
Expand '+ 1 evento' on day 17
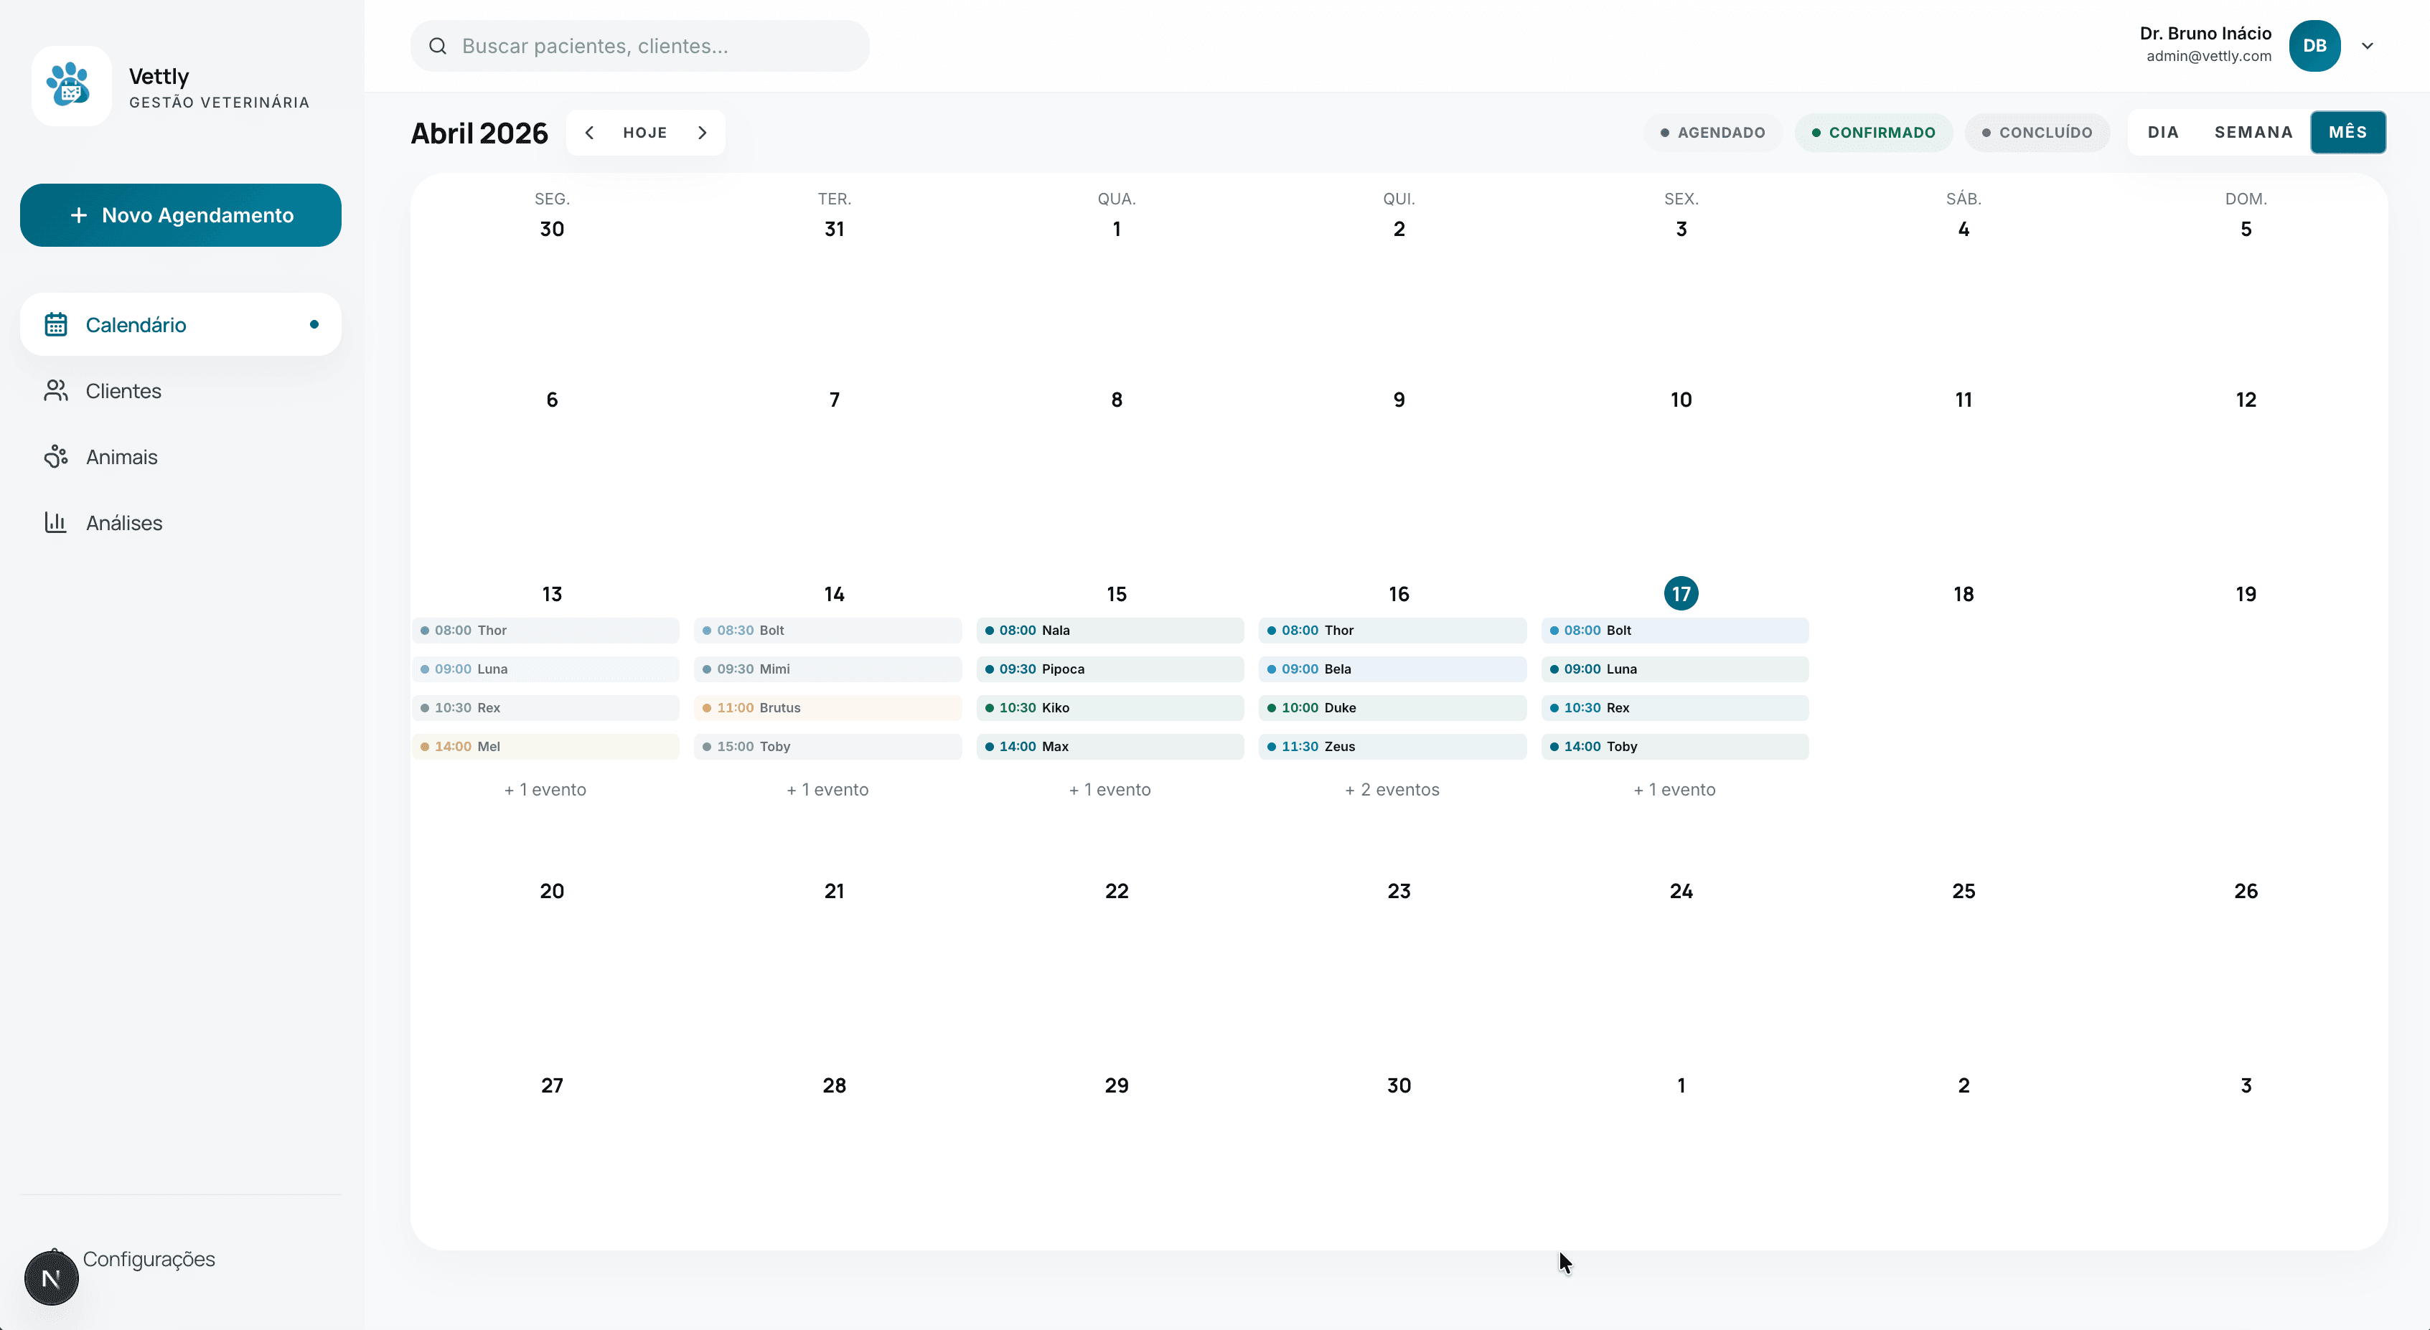click(x=1674, y=790)
